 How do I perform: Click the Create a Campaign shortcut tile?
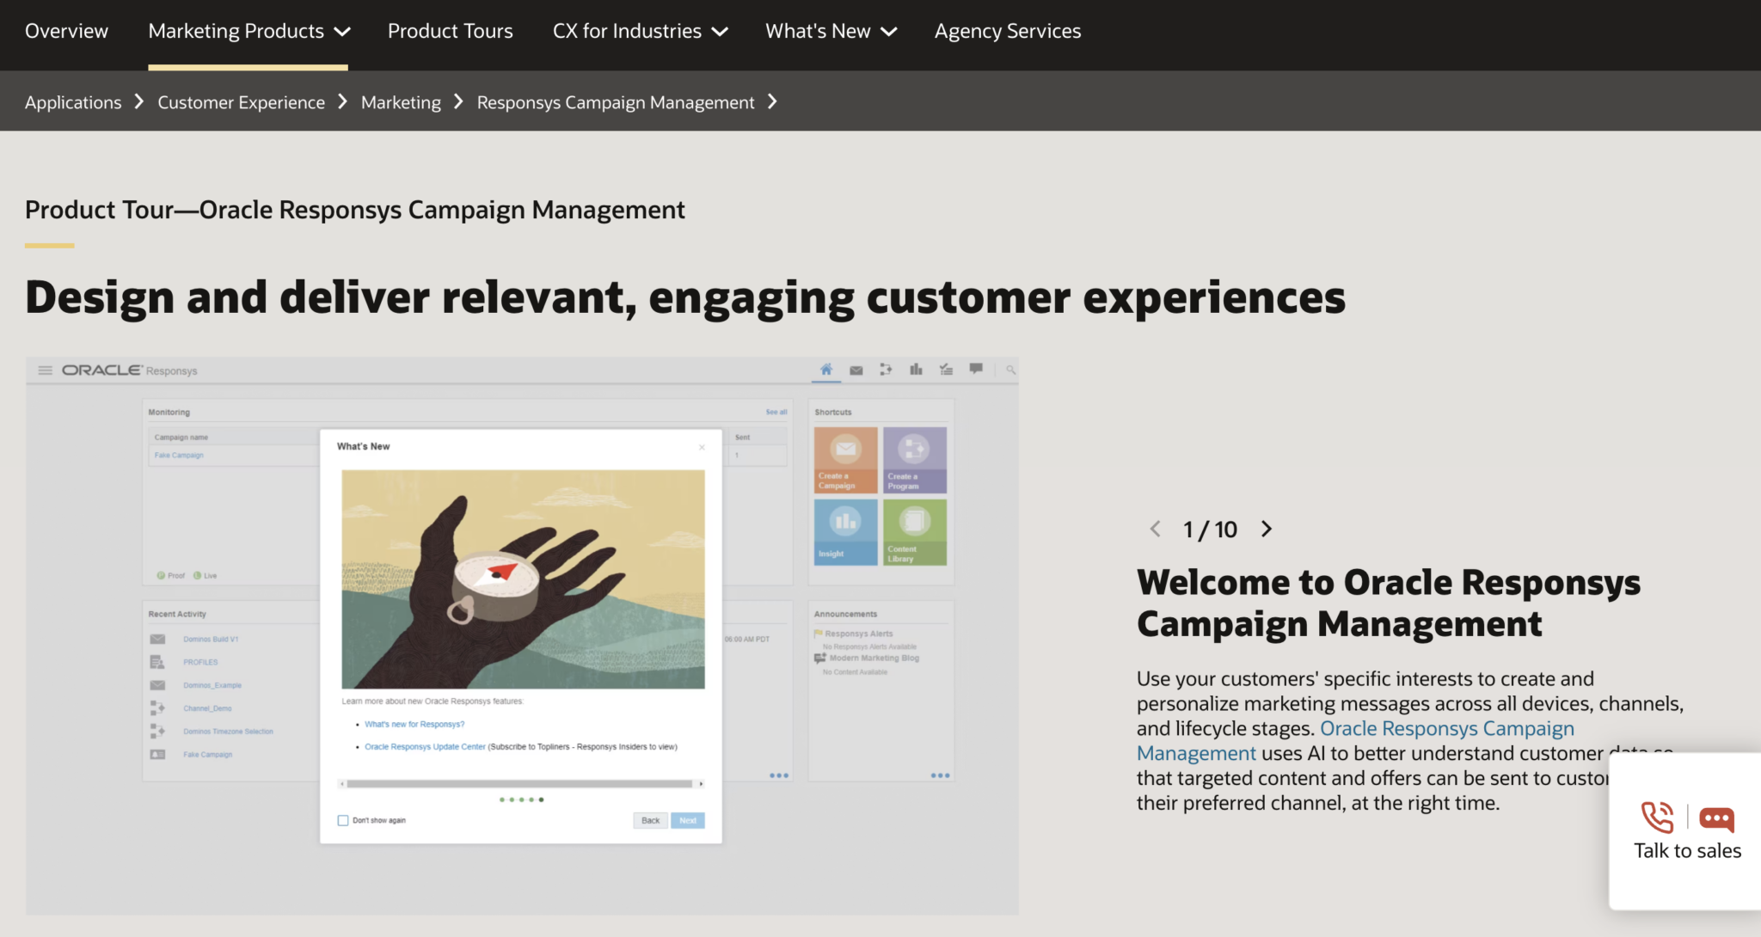click(x=846, y=460)
